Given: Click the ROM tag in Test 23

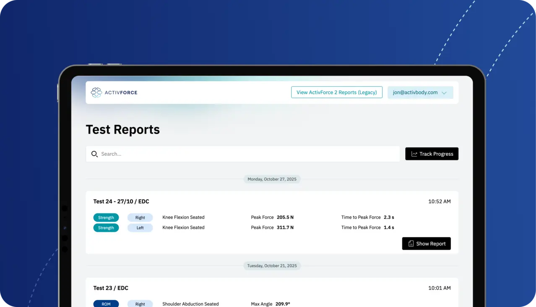Looking at the screenshot, I should (106, 304).
